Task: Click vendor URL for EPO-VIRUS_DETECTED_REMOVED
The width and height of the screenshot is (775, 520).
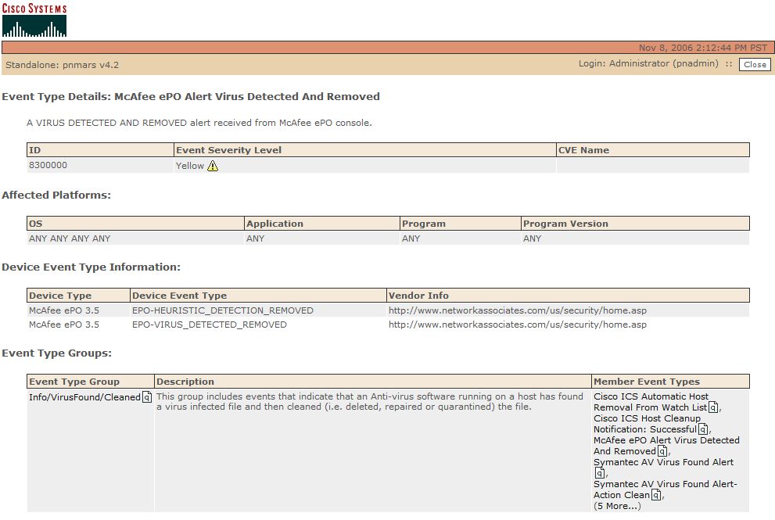Action: 518,325
